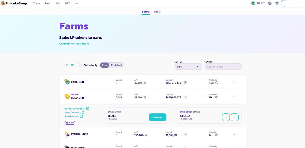
Task: Select the Live farms toggle
Action: click(104, 65)
